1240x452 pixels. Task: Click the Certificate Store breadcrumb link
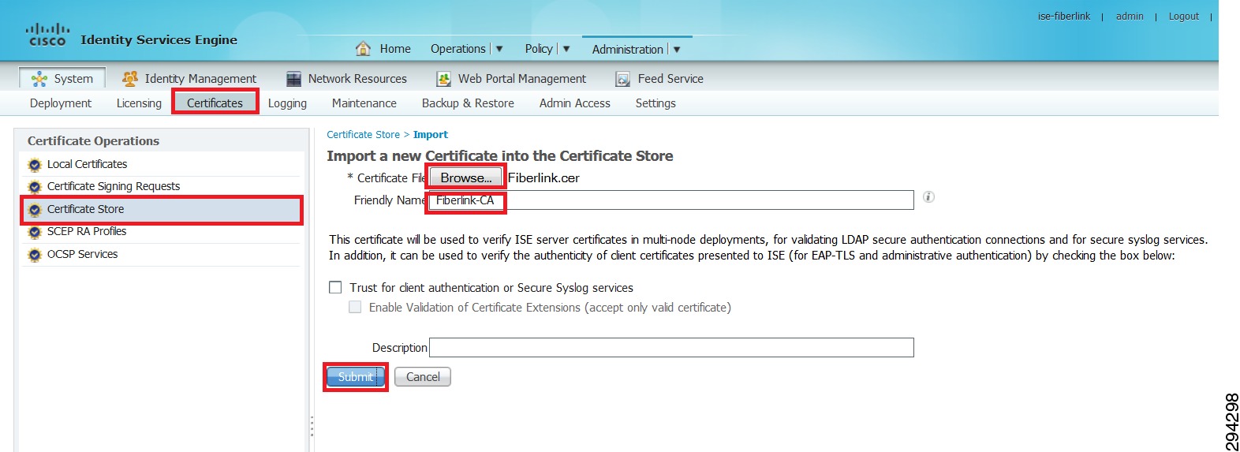pos(363,135)
